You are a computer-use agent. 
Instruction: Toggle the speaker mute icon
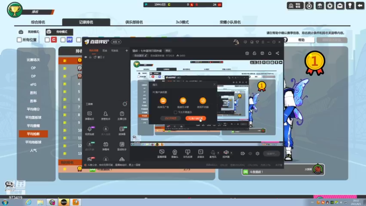pos(226,152)
